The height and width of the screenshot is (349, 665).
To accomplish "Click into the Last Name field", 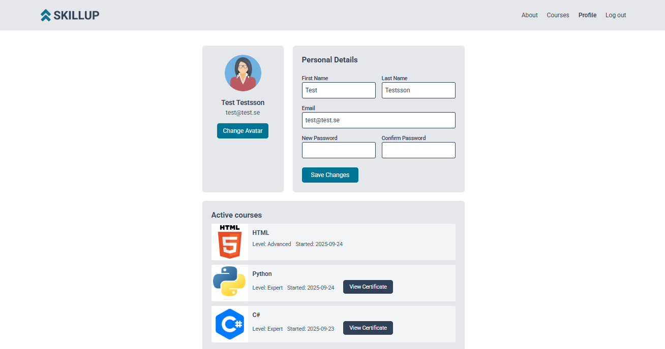I will point(418,90).
